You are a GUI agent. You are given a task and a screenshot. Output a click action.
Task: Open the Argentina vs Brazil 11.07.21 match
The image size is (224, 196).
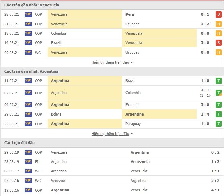pos(112,81)
